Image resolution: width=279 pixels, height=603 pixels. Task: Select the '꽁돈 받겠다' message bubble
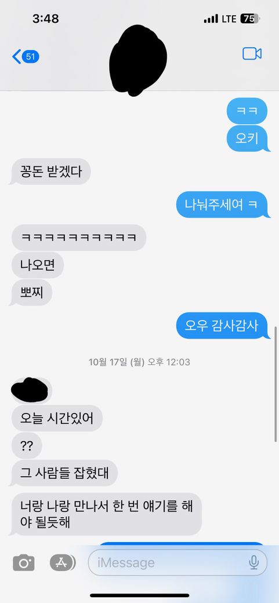pyautogui.click(x=50, y=172)
